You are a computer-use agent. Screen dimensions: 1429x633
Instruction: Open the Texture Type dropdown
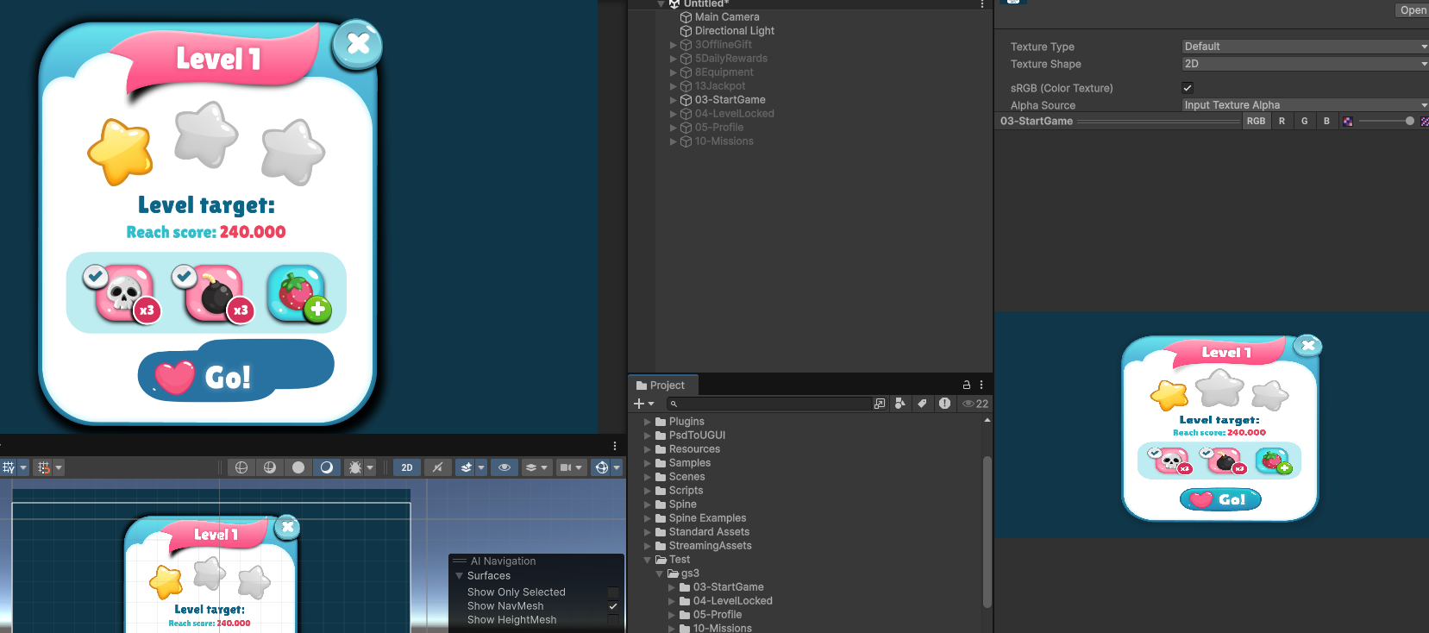click(1304, 47)
